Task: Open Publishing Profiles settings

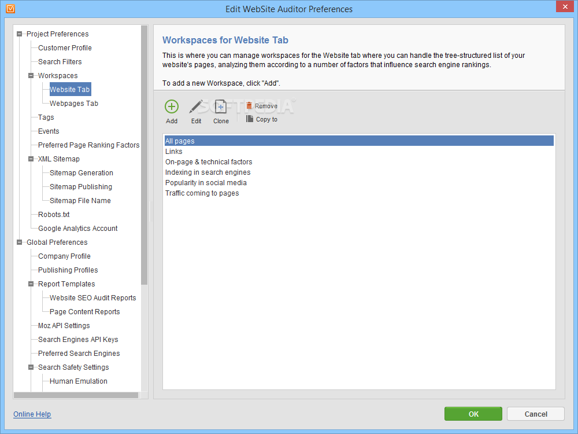Action: click(68, 270)
